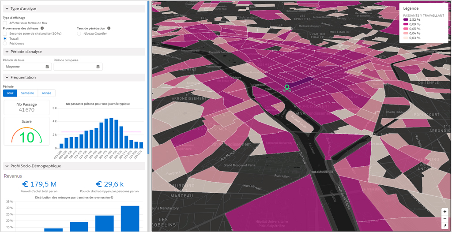Select the Résidence radio option
Screen dimensions: 452x232
coord(4,43)
